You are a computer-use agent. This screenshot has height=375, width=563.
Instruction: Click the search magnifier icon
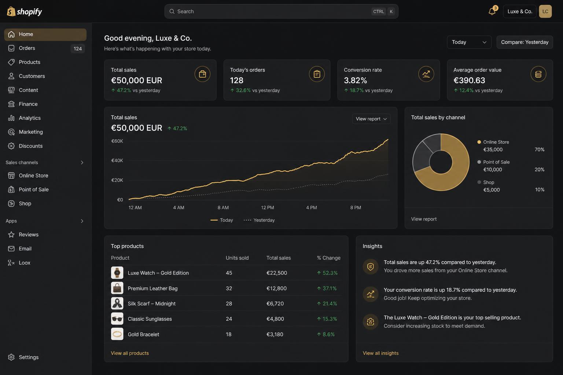[x=172, y=11]
